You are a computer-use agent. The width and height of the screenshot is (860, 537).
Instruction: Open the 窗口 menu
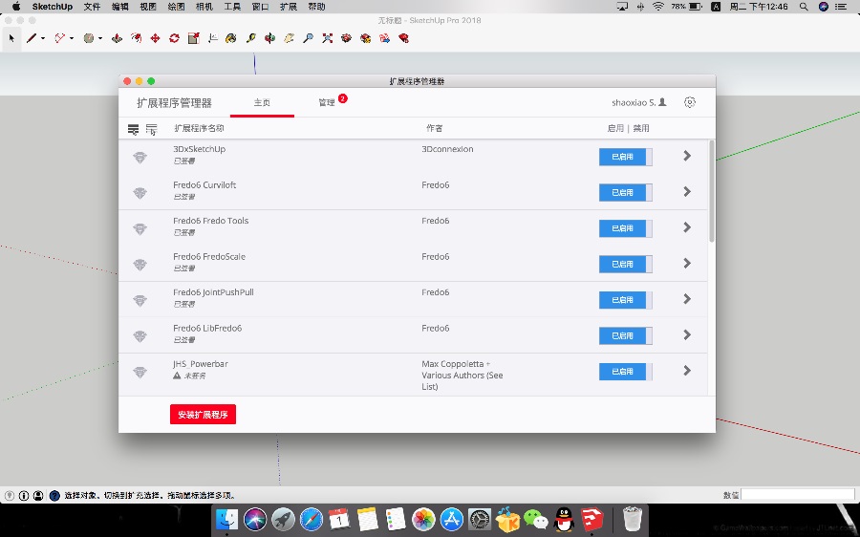point(260,7)
